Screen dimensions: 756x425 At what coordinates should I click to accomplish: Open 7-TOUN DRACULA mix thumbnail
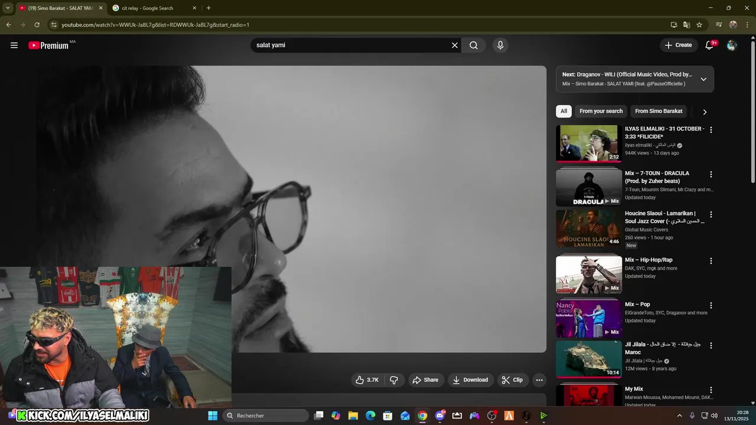589,187
